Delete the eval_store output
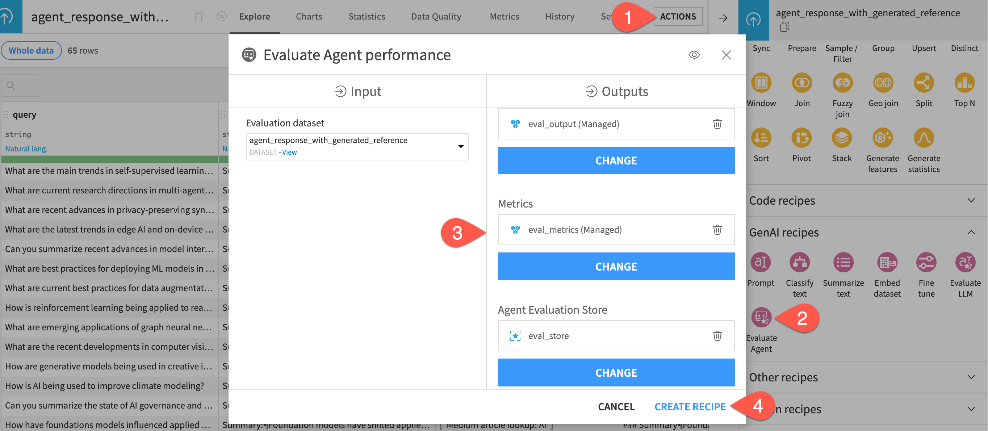This screenshot has height=431, width=988. pos(717,336)
